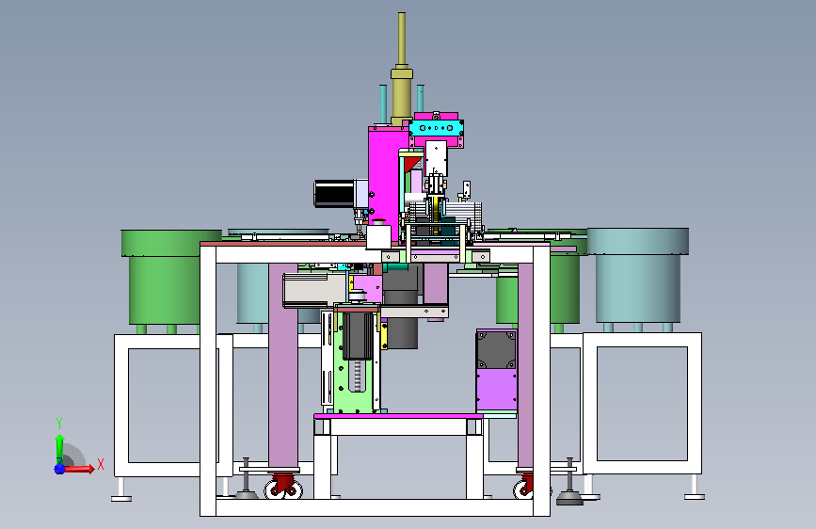Select the light green motor bracket below table
Image resolution: width=816 pixels, height=529 pixels.
(x=356, y=360)
